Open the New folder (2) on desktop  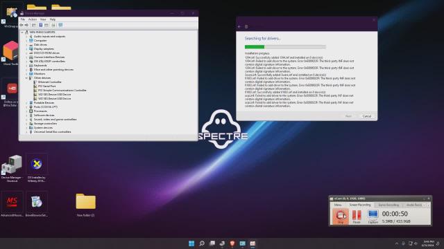tap(85, 205)
